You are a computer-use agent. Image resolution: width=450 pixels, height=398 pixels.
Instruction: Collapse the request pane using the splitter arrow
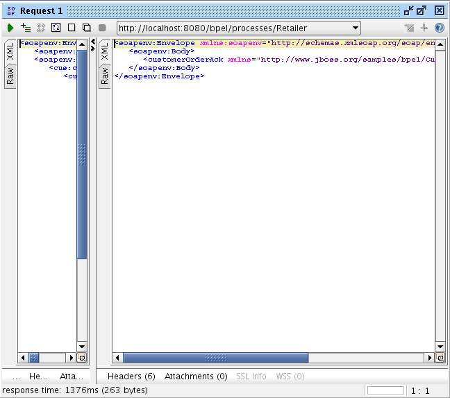point(93,42)
